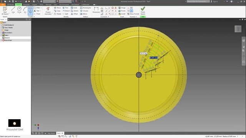The image size is (246, 138).
Task: Insert an ACAD file
Action: click(122, 14)
